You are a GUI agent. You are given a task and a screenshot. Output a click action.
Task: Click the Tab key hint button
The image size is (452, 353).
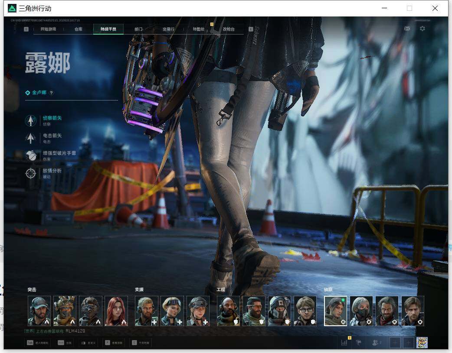click(37, 343)
